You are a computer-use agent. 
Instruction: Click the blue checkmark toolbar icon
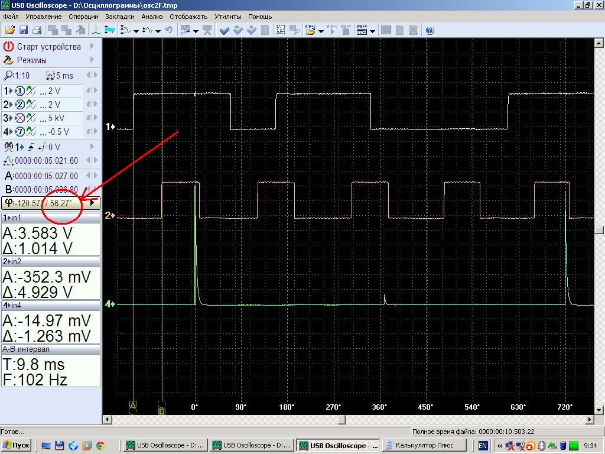[x=225, y=30]
